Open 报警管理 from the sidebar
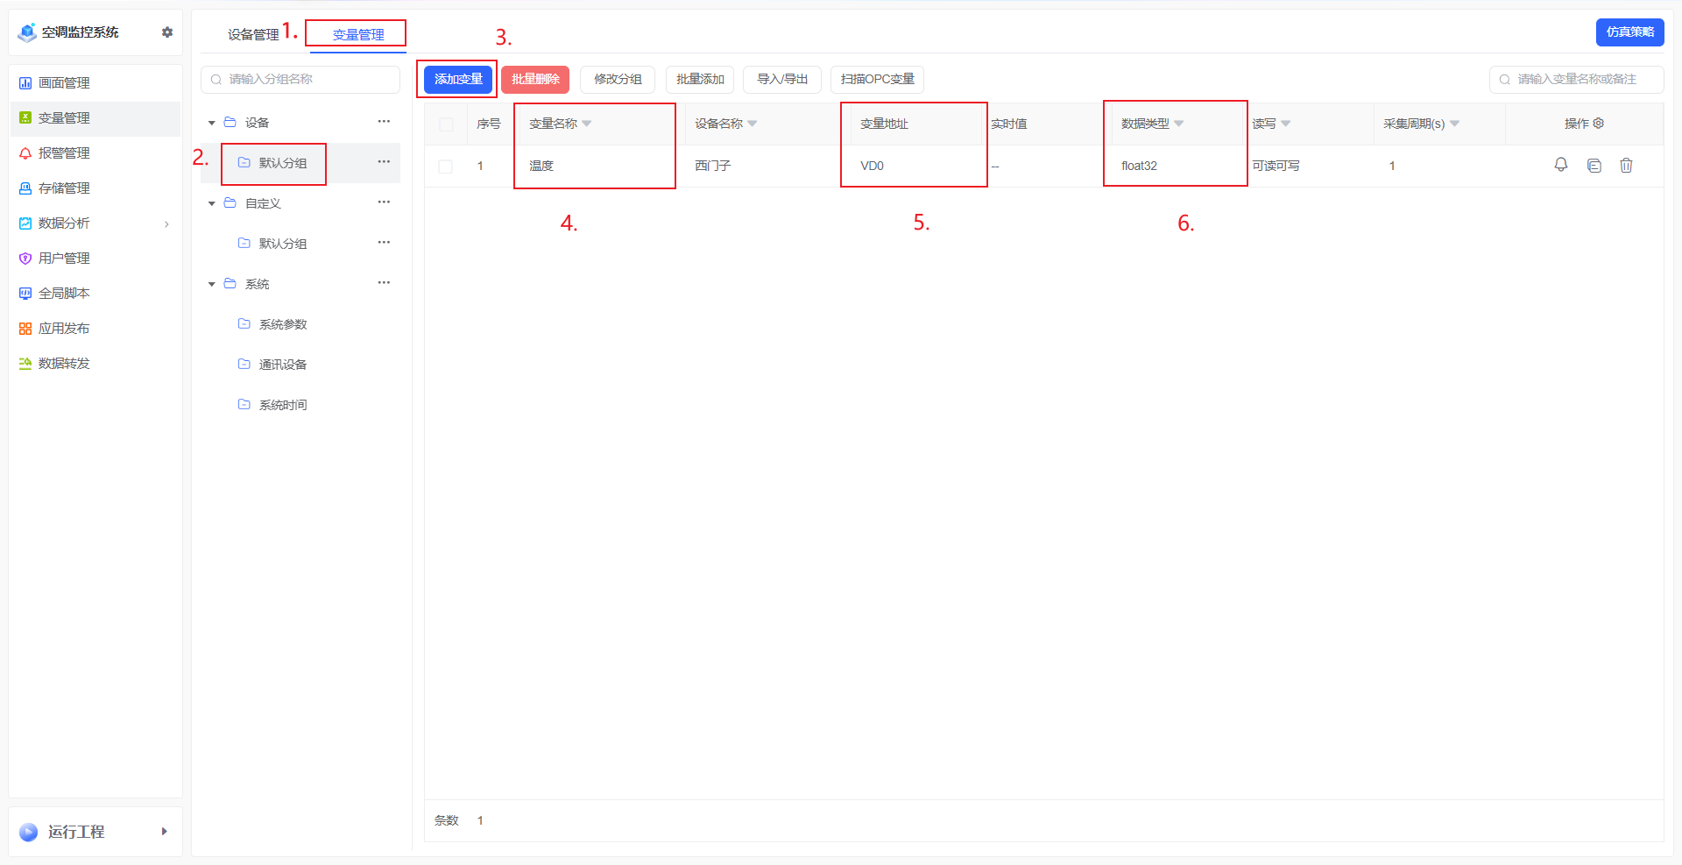 pyautogui.click(x=64, y=153)
